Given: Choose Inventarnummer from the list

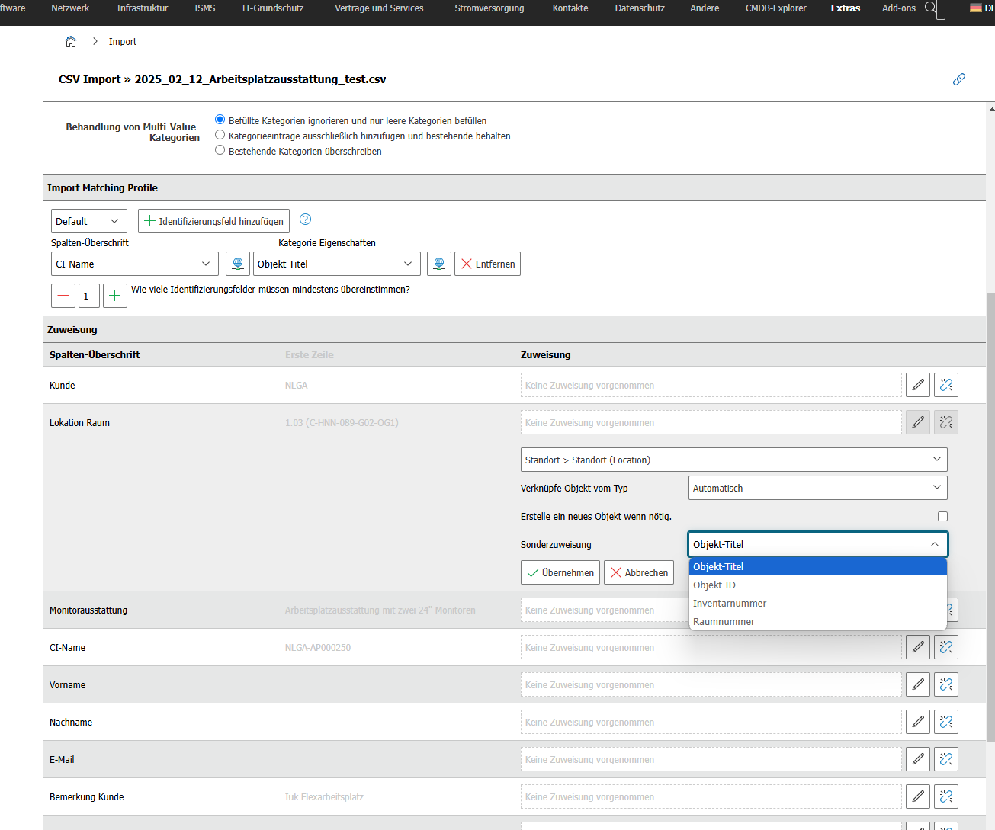Looking at the screenshot, I should click(x=818, y=603).
